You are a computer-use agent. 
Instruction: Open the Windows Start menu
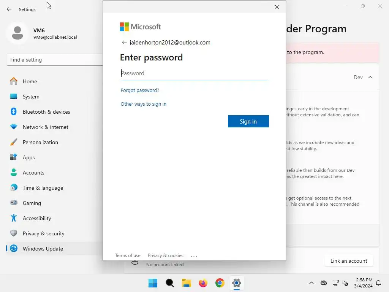[x=153, y=283]
